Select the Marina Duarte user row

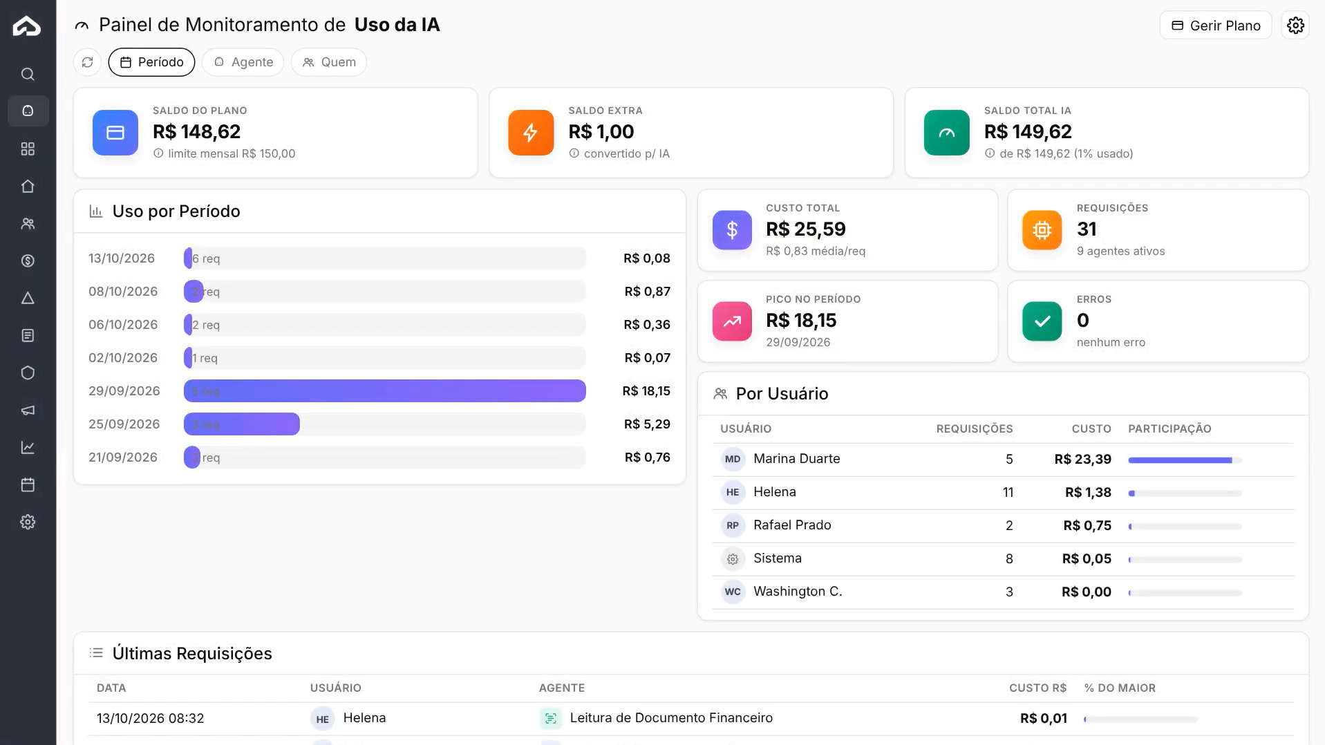point(1003,460)
